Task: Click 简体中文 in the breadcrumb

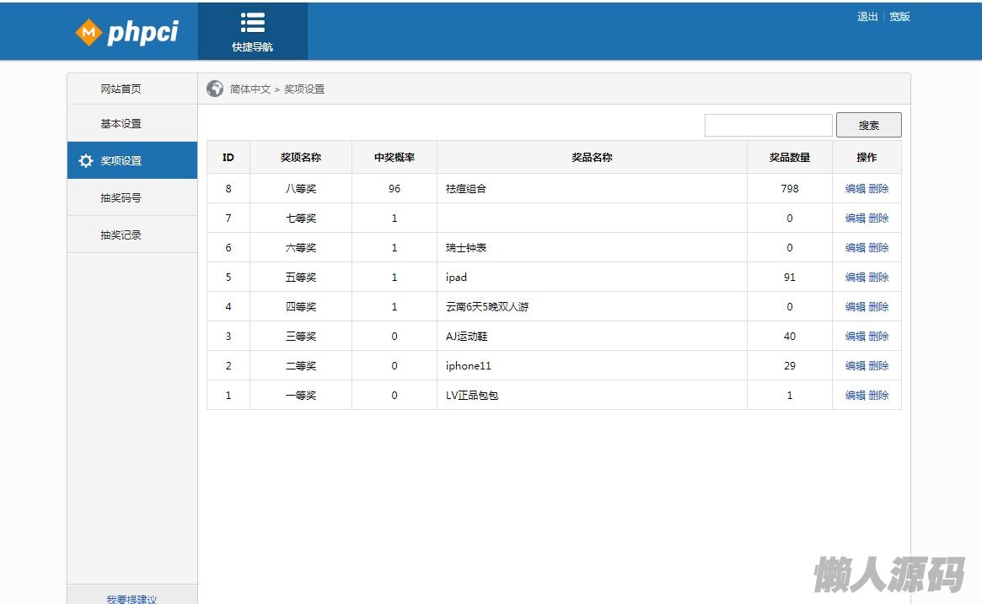Action: (250, 89)
